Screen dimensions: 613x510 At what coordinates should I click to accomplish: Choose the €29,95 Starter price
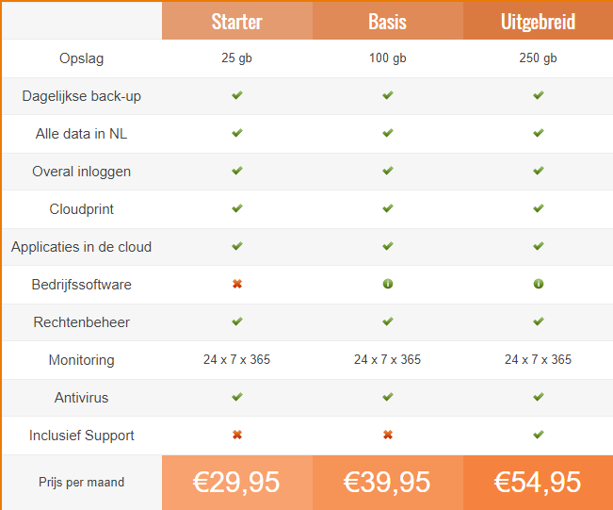(x=237, y=483)
